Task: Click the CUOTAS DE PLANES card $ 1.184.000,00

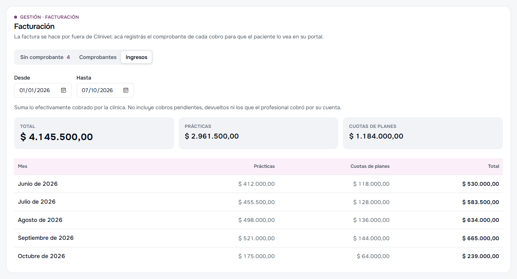Action: click(x=423, y=133)
